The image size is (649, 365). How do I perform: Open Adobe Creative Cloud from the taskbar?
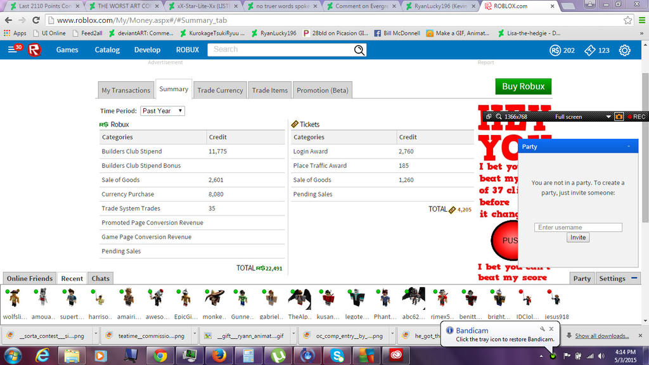pyautogui.click(x=395, y=355)
